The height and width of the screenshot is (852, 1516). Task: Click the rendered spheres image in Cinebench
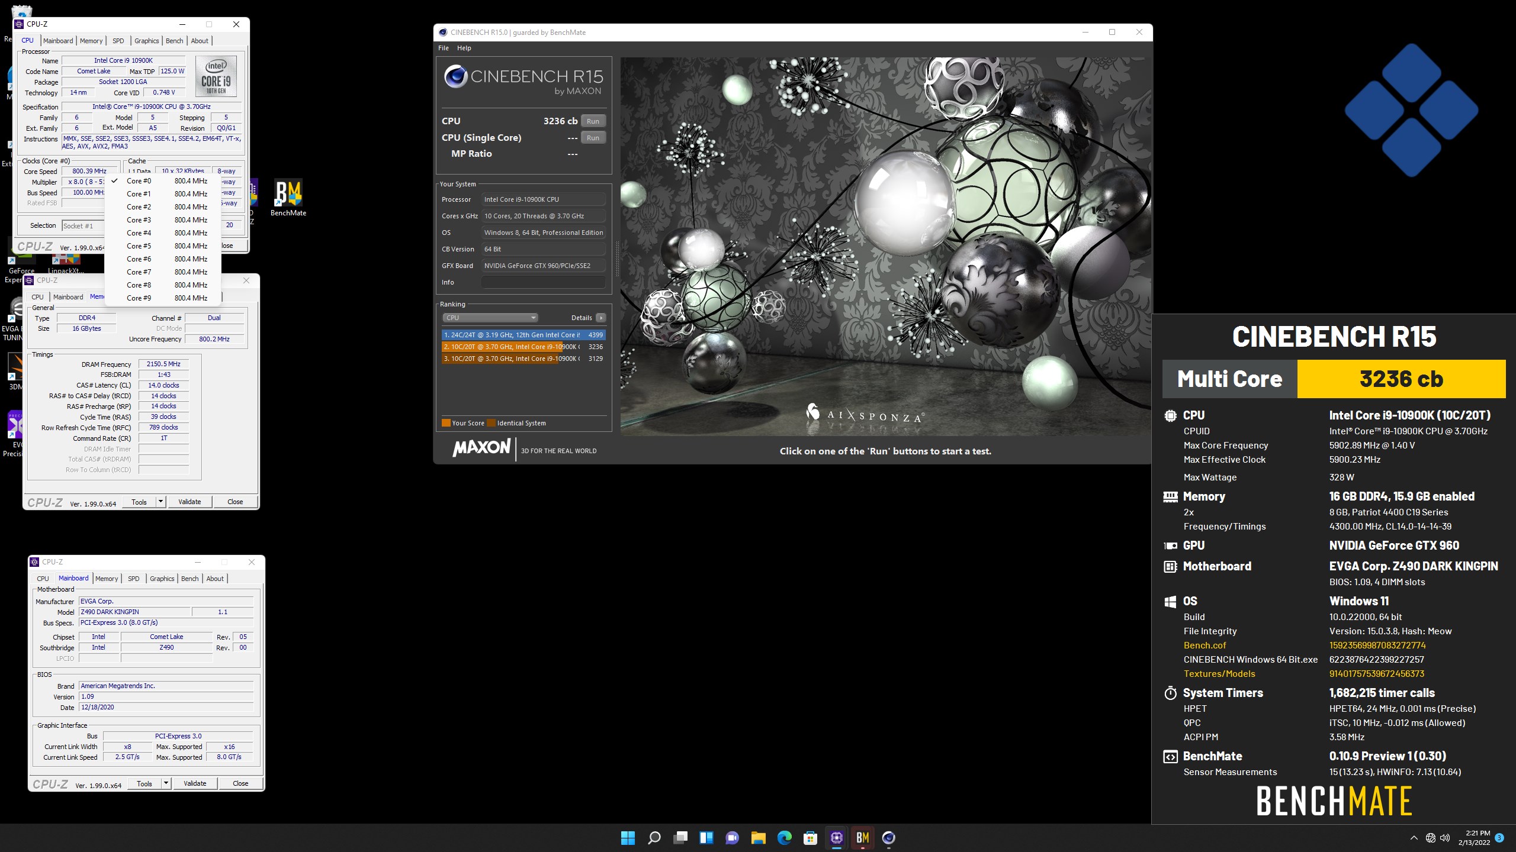[885, 247]
